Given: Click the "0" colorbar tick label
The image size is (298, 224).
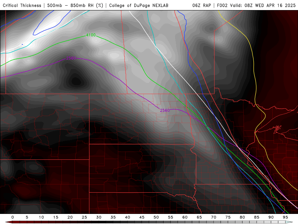Looking at the screenshot, I should tap(13, 217).
